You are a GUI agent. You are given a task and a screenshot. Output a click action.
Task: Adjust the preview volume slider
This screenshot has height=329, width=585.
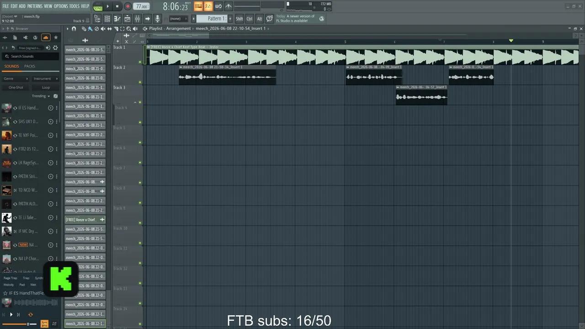(19, 324)
